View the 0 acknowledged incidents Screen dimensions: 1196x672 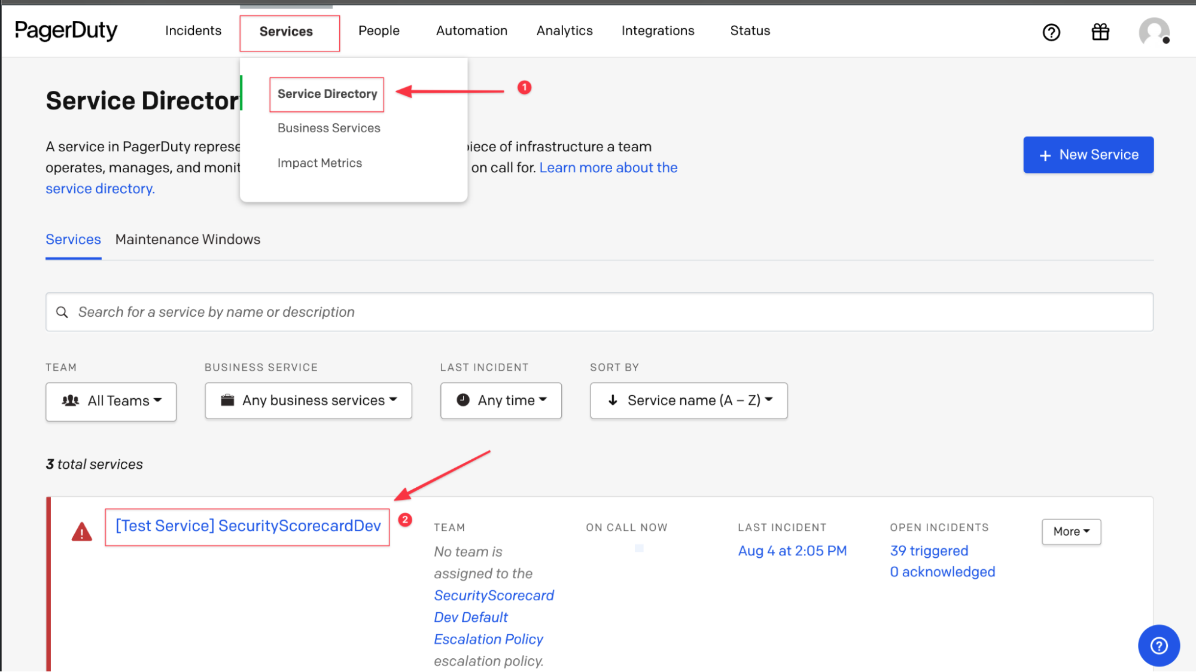(x=942, y=572)
